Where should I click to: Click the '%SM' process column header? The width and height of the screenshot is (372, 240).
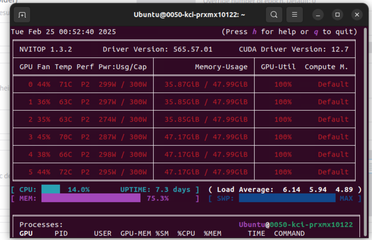click(162, 234)
